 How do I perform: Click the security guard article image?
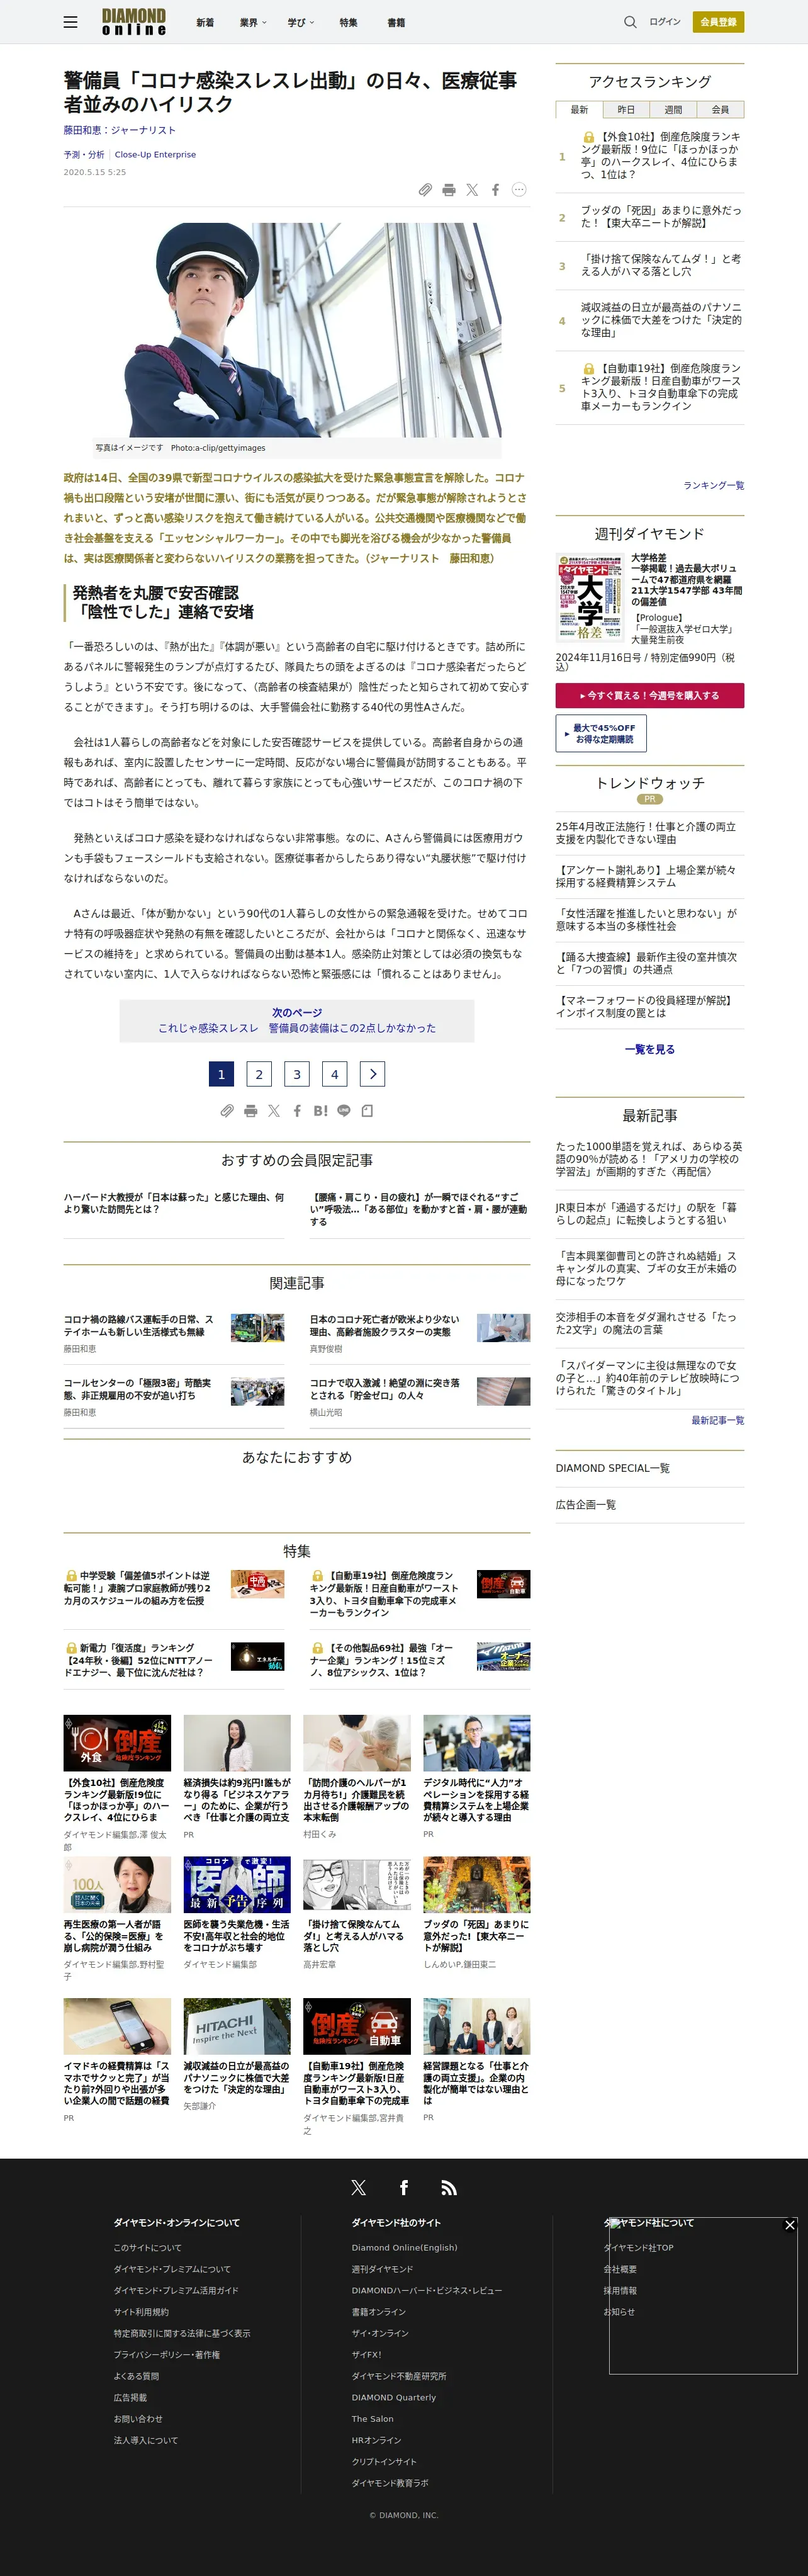tap(297, 330)
